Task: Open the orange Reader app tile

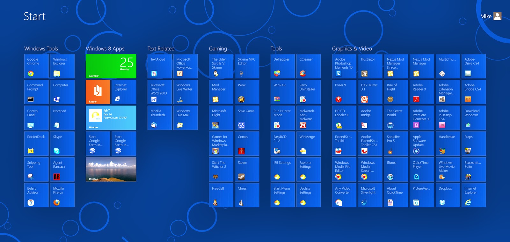Action: click(x=98, y=92)
